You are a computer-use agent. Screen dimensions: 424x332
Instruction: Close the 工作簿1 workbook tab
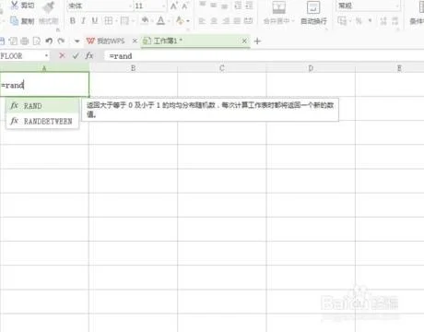pos(244,41)
